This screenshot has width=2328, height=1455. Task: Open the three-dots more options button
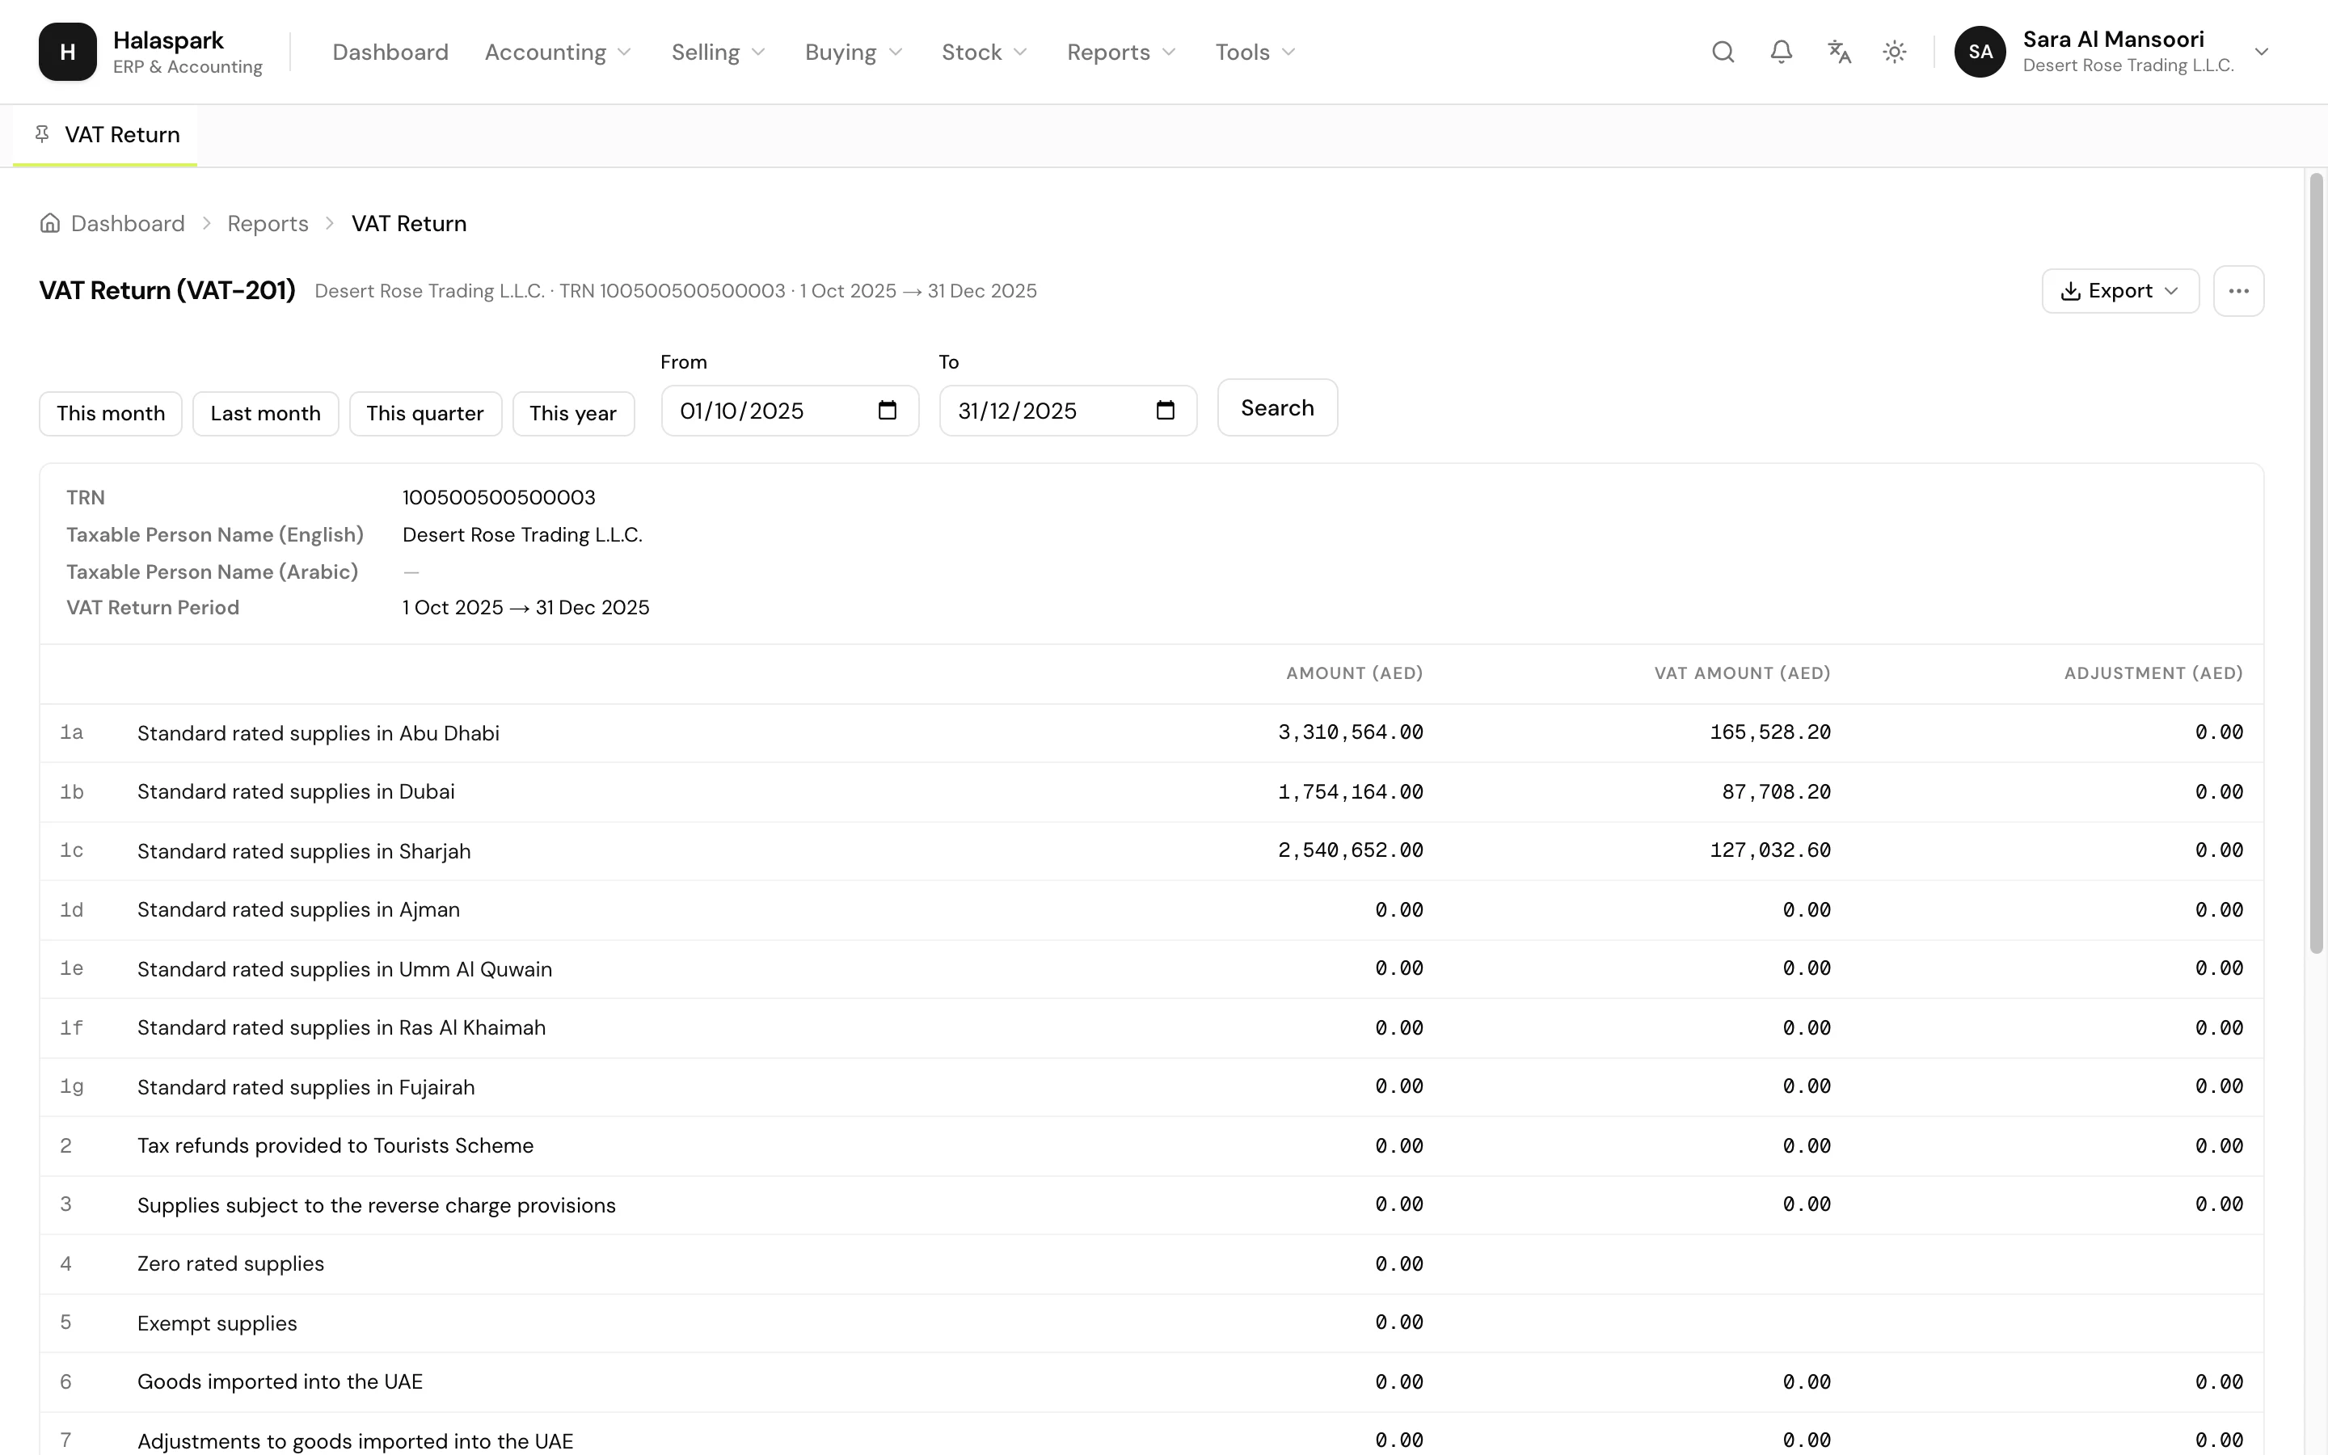click(2238, 291)
